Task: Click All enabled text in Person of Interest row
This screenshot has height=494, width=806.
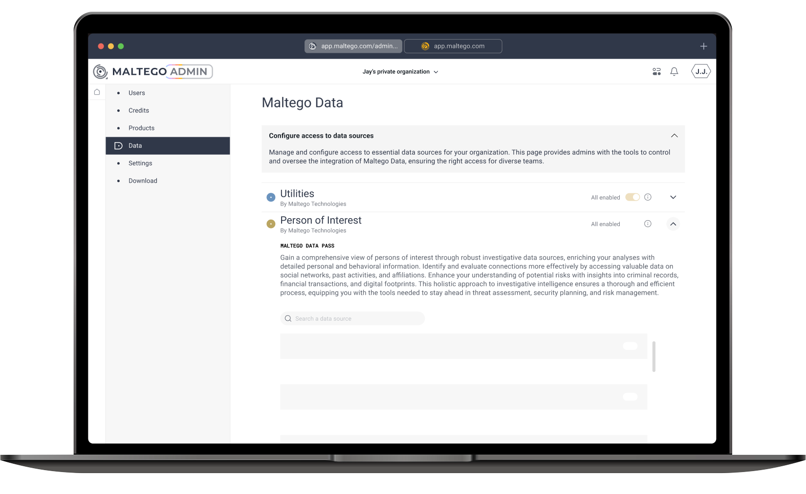Action: (x=606, y=224)
